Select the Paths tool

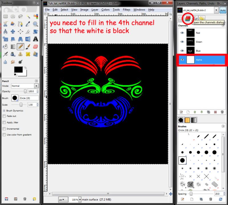20,24
